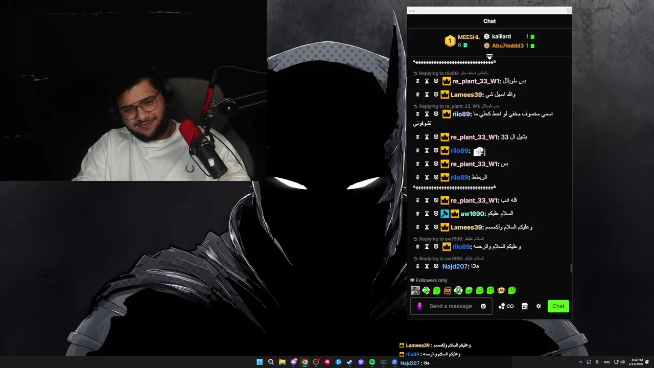Click the 'Chat' panel title
This screenshot has width=654, height=368.
click(489, 21)
